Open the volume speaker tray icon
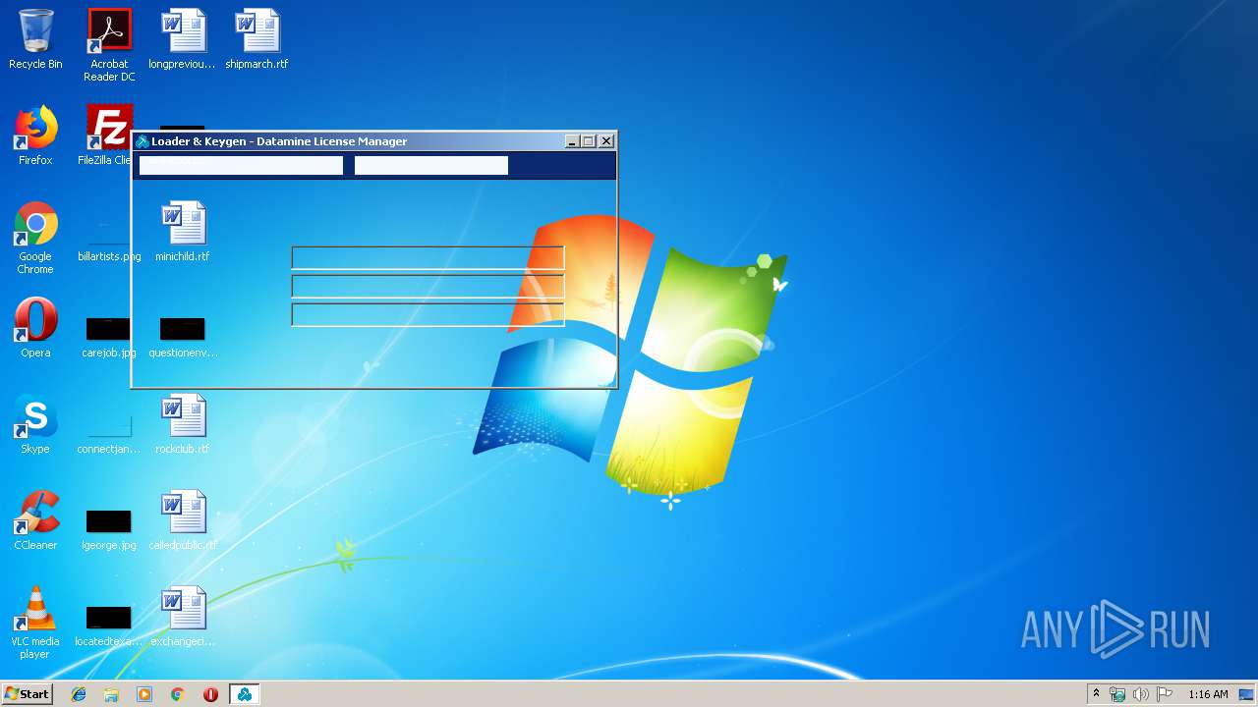The width and height of the screenshot is (1258, 707). pos(1141,694)
